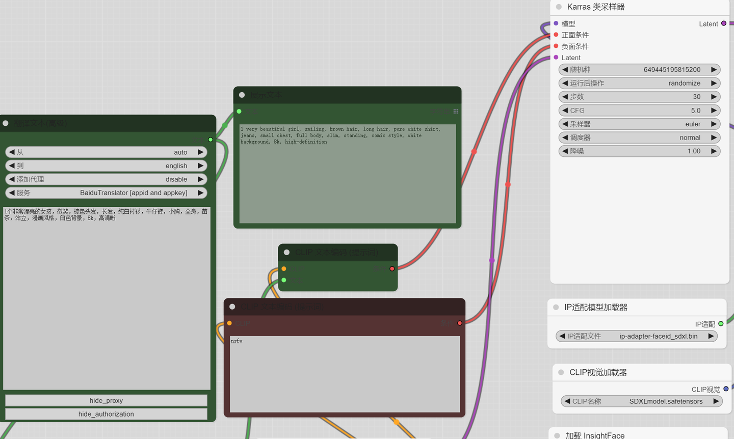Click the CFG 5.0 value slider
Viewport: 734px width, 439px height.
[x=639, y=110]
